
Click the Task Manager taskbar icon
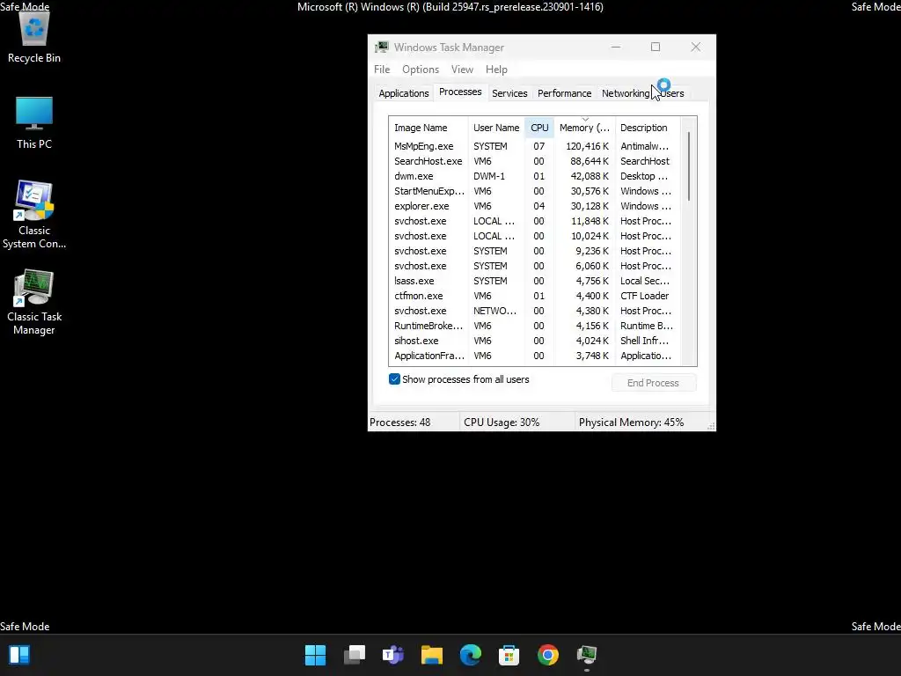tap(587, 655)
